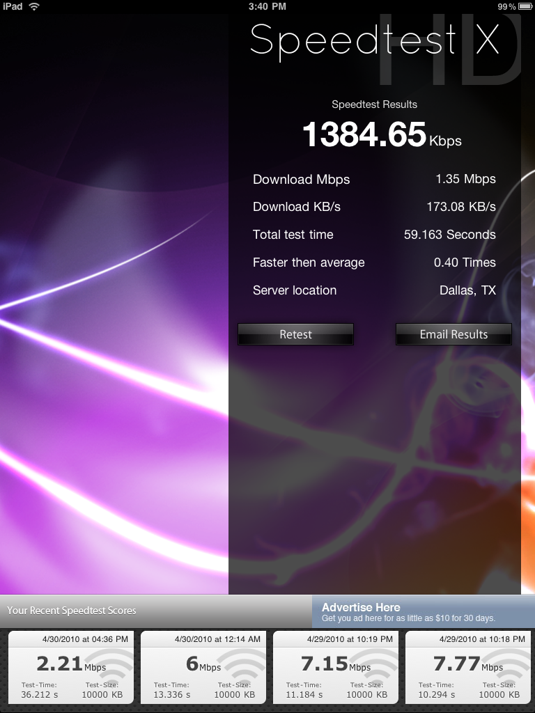This screenshot has width=535, height=713.
Task: Tap the 4/29/2010 at 10:18 PM date
Action: click(482, 639)
